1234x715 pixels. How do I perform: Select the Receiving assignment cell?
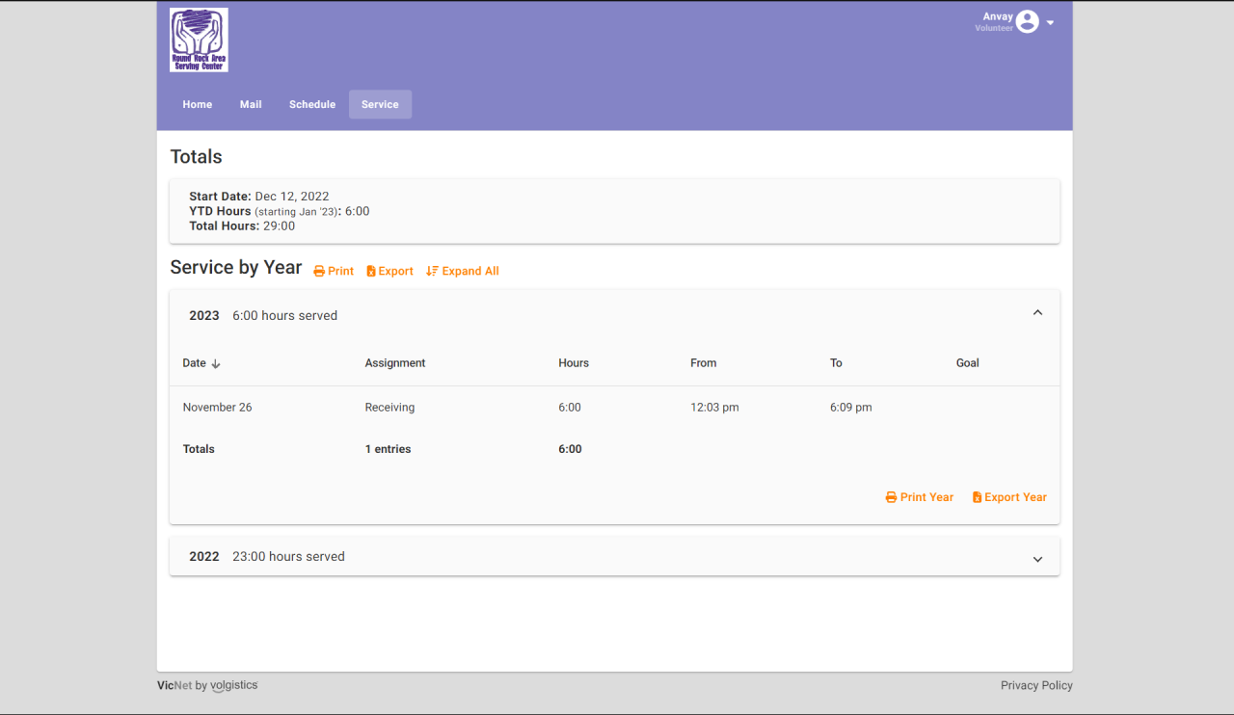389,408
